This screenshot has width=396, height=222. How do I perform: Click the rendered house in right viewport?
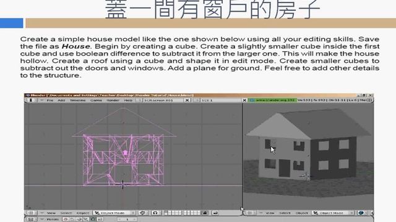[309, 145]
